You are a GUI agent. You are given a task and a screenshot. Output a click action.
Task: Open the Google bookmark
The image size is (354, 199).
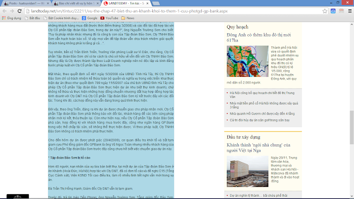90,18
